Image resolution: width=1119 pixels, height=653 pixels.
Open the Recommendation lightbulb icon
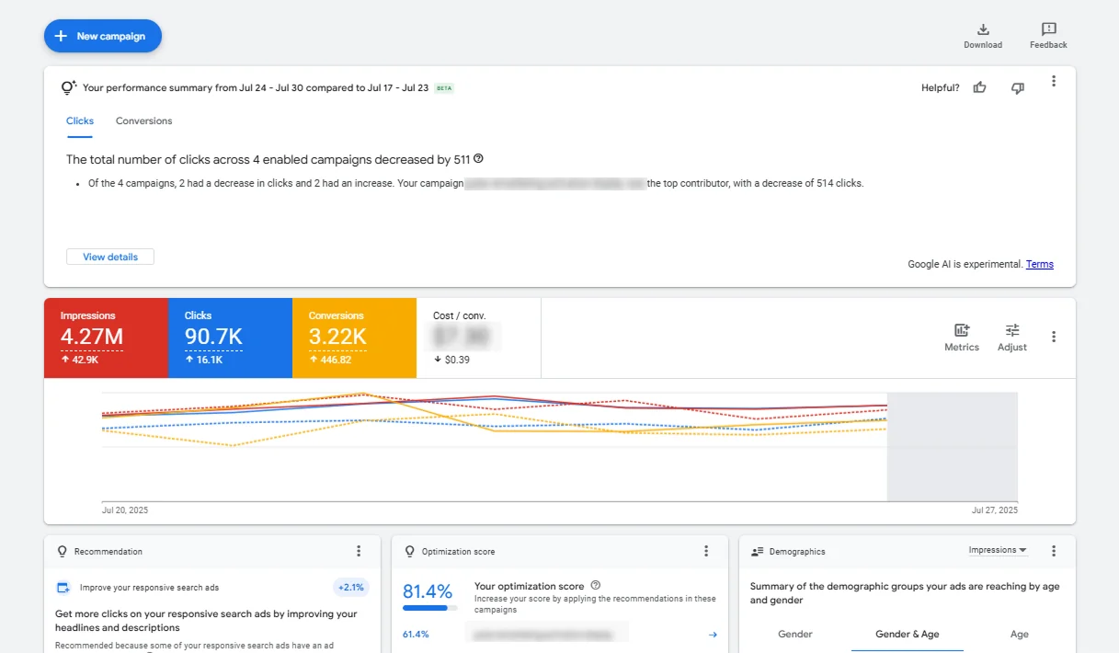[61, 551]
